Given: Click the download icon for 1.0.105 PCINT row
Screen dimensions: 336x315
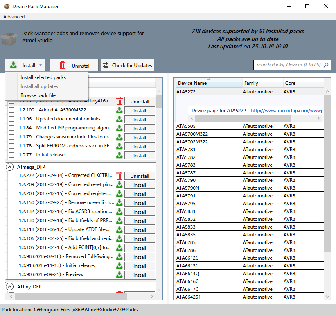Looking at the screenshot, I should pyautogui.click(x=120, y=248).
